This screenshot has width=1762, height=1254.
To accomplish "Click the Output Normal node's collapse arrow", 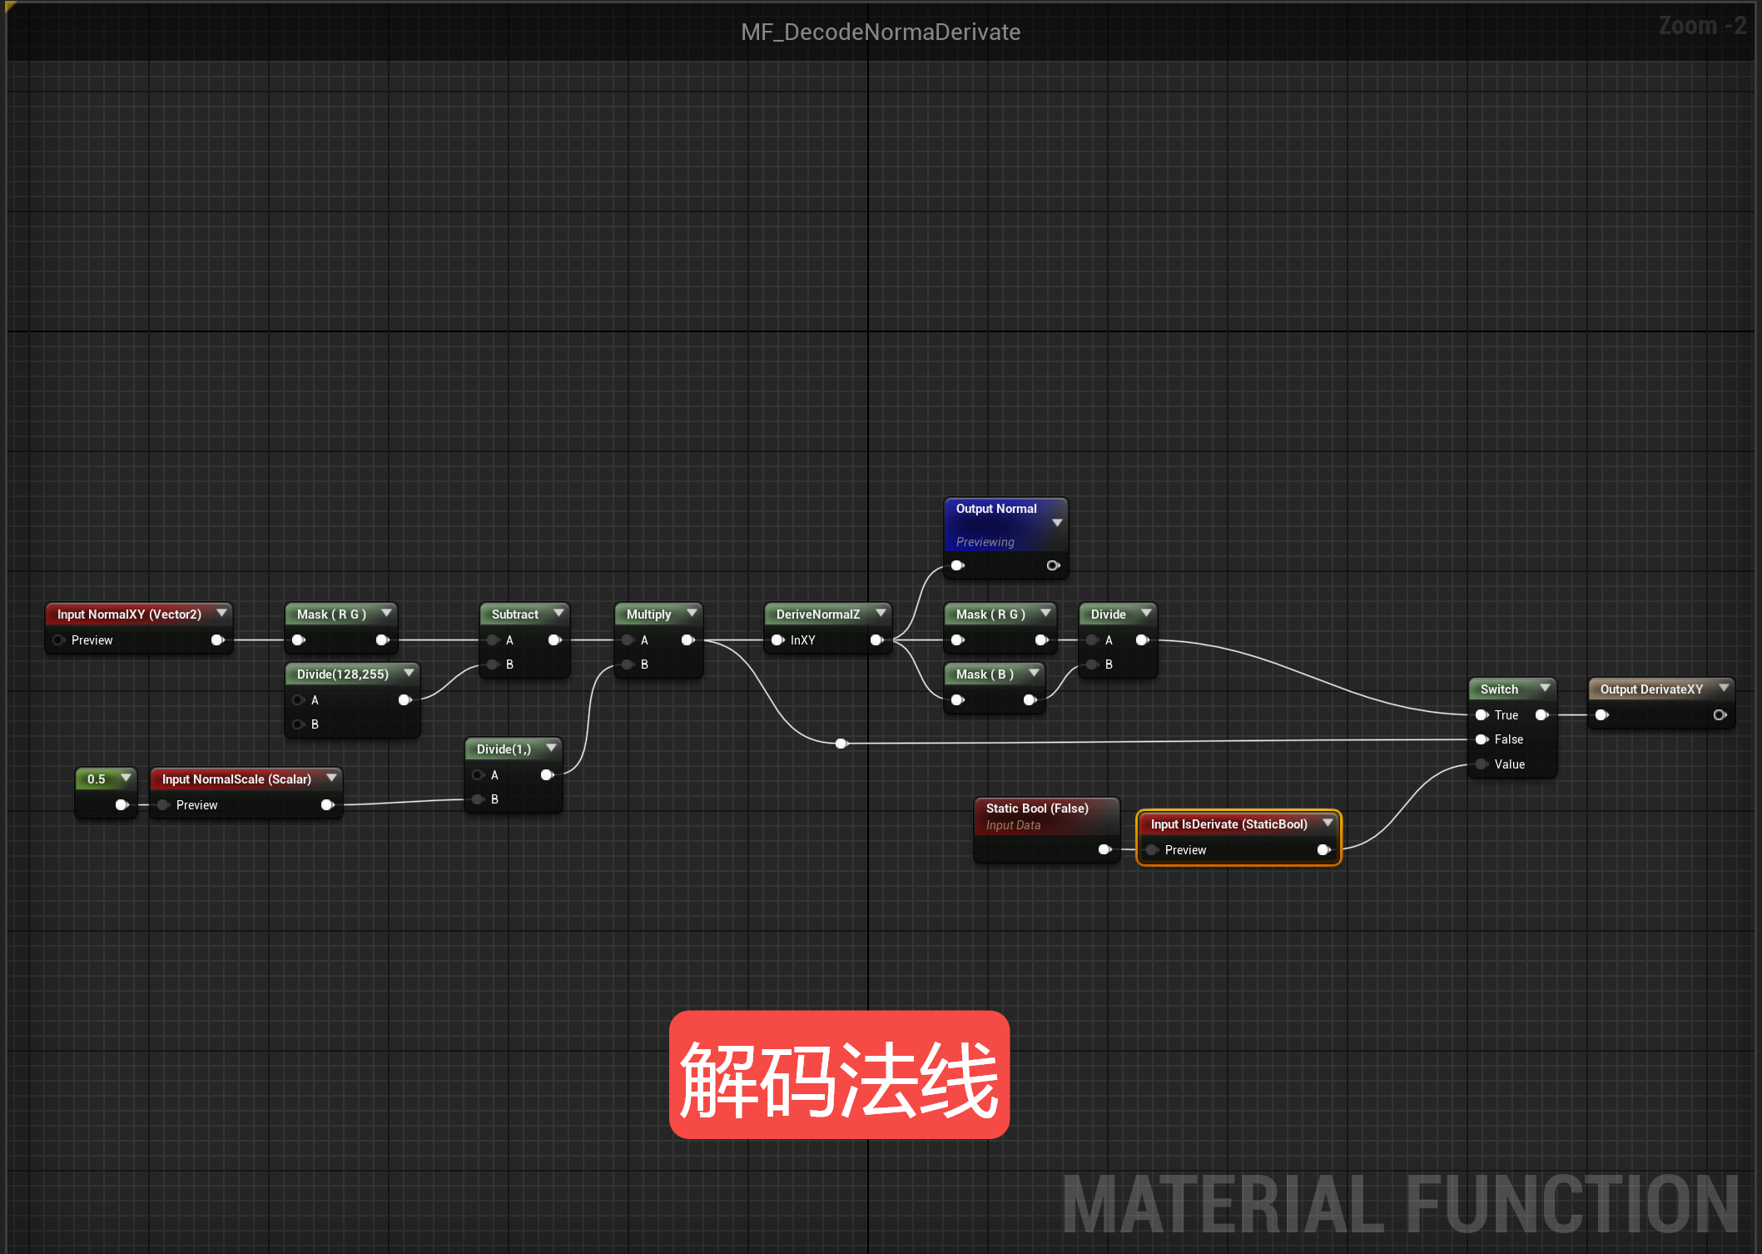I will pyautogui.click(x=1057, y=523).
